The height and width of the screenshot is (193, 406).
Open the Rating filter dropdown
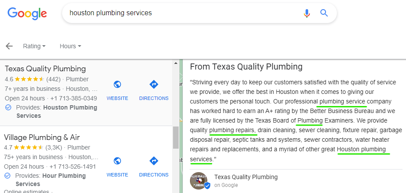coord(34,46)
